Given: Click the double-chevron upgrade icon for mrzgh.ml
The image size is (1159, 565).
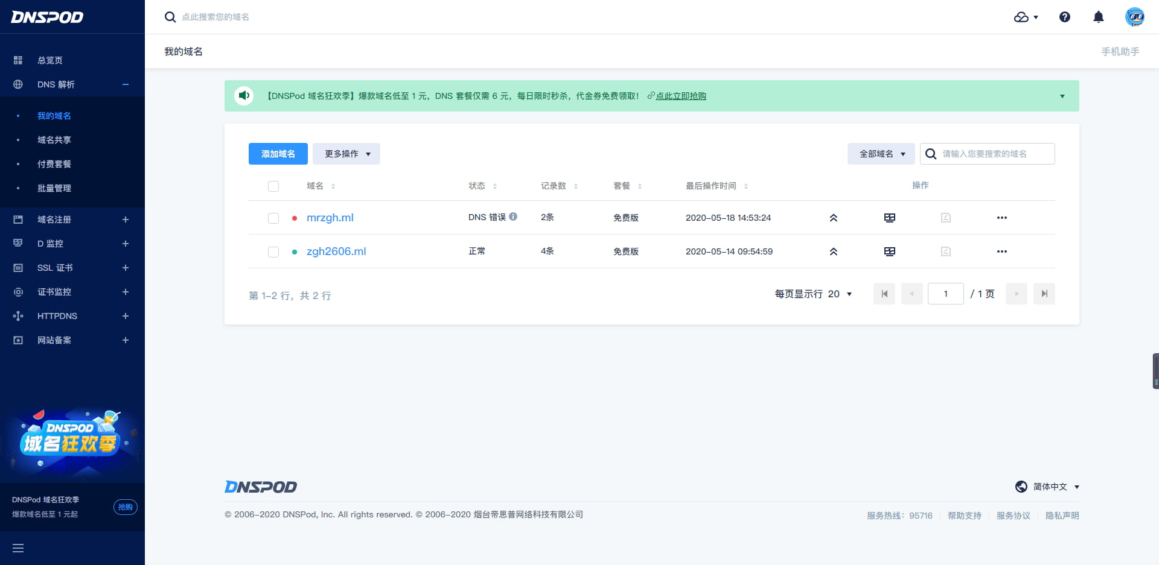Looking at the screenshot, I should [x=834, y=218].
